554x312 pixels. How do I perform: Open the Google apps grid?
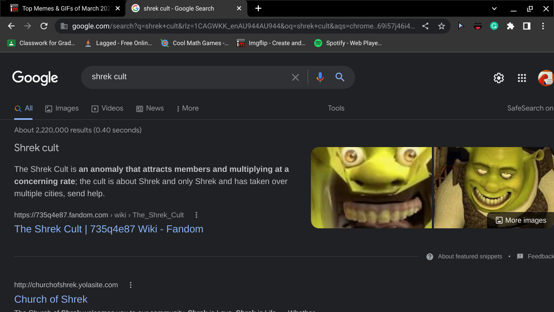[522, 78]
